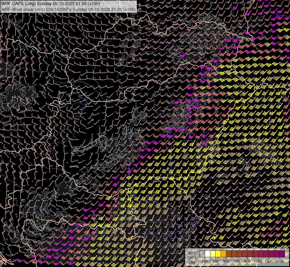Pick the bright yellow CAPE legend swatch
This screenshot has height=267, width=290.
[218, 254]
